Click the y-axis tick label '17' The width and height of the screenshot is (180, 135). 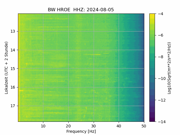click(x=13, y=106)
